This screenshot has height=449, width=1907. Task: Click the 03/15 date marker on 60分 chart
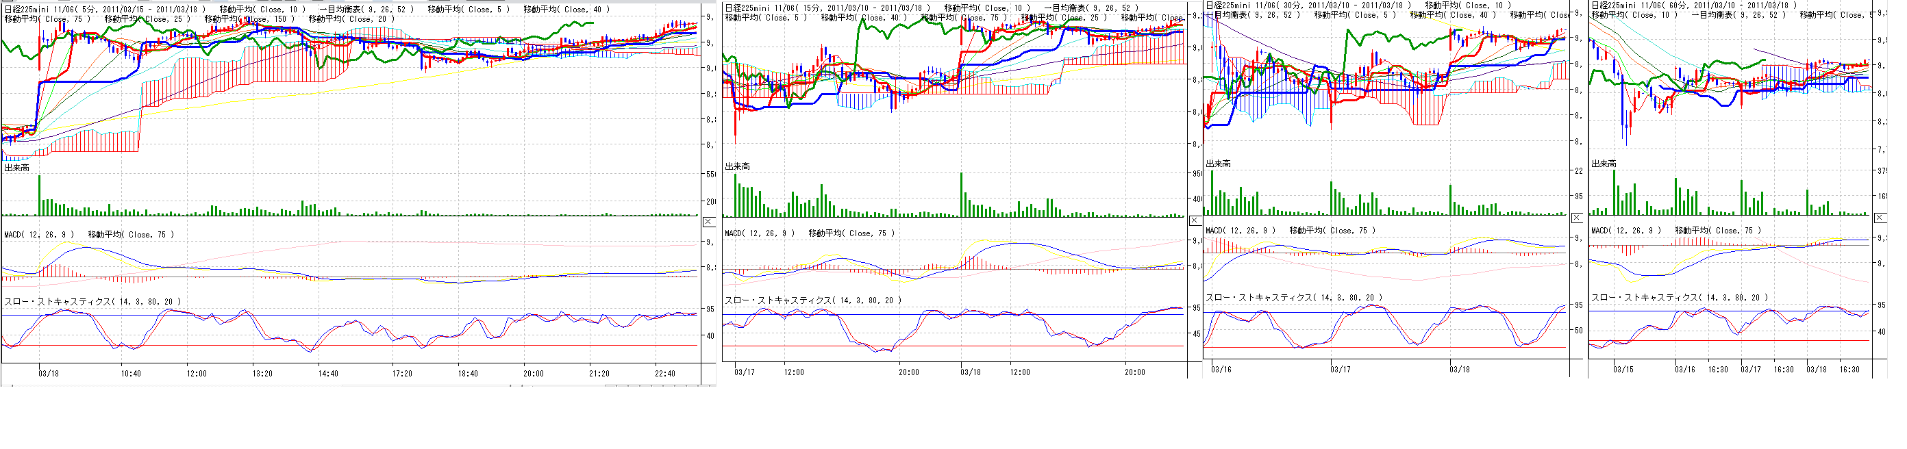pos(1623,369)
